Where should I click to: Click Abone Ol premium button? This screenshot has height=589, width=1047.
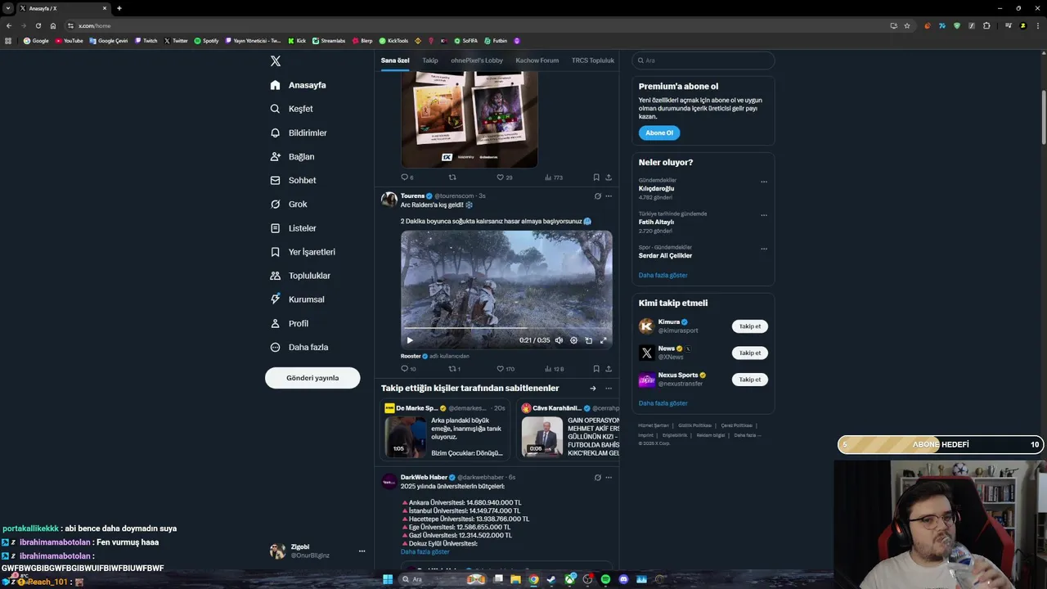(x=659, y=133)
